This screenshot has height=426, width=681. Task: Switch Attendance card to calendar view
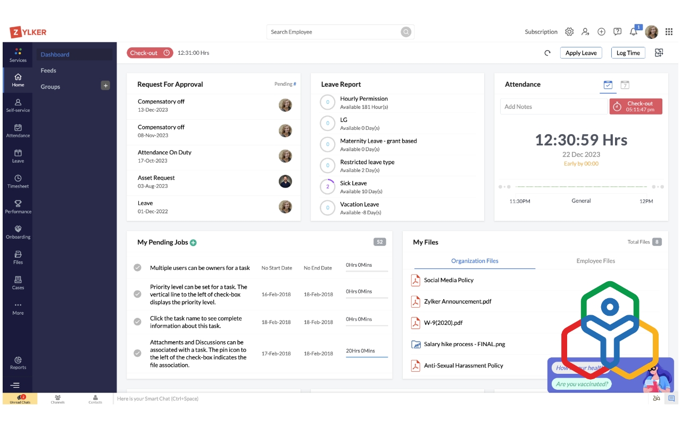click(625, 84)
